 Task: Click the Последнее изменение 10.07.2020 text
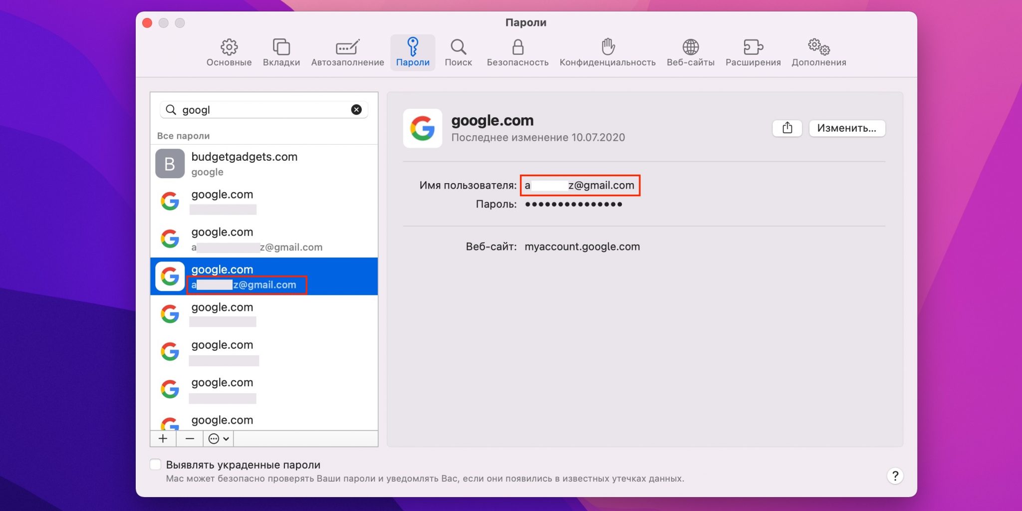click(x=538, y=137)
